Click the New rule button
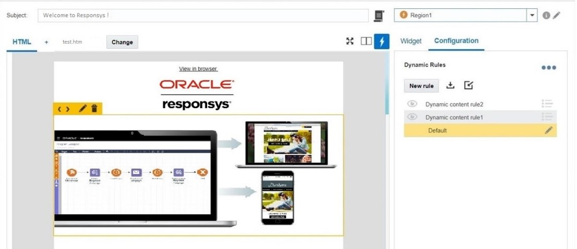 (422, 86)
